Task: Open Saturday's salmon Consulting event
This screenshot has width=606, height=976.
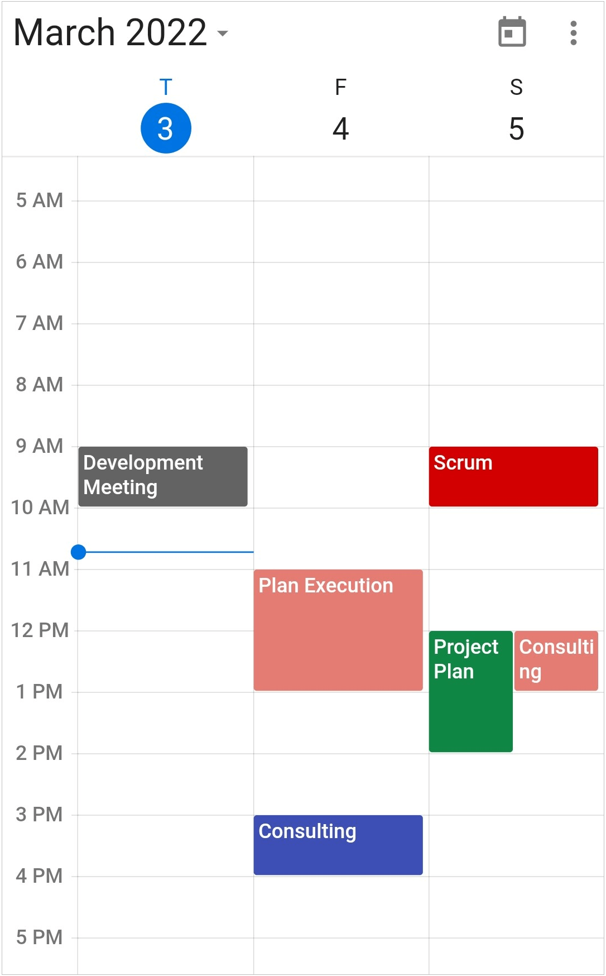Action: [556, 661]
